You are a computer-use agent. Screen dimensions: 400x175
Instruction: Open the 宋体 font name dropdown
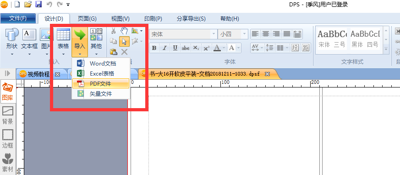(x=214, y=34)
